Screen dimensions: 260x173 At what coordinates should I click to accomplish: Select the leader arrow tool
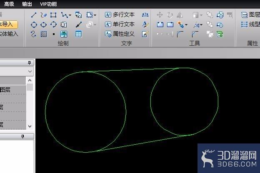(79, 25)
